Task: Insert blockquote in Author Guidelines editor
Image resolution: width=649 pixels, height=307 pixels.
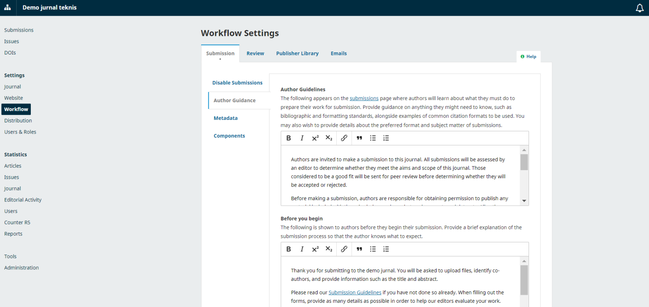Action: point(359,138)
